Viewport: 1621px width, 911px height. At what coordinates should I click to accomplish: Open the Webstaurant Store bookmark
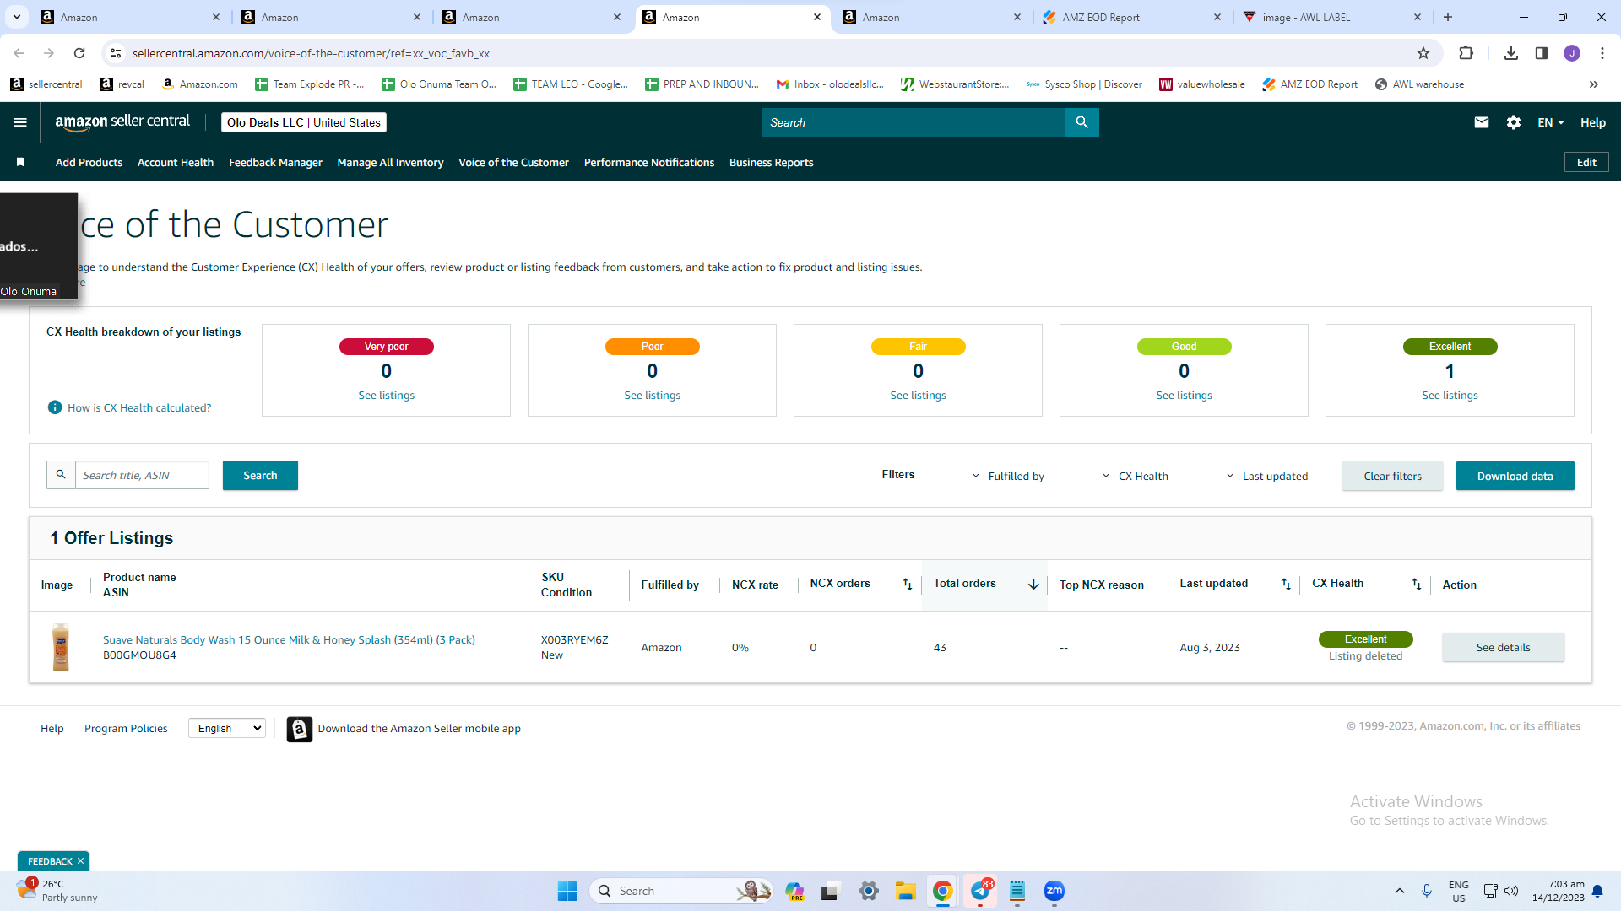[955, 84]
